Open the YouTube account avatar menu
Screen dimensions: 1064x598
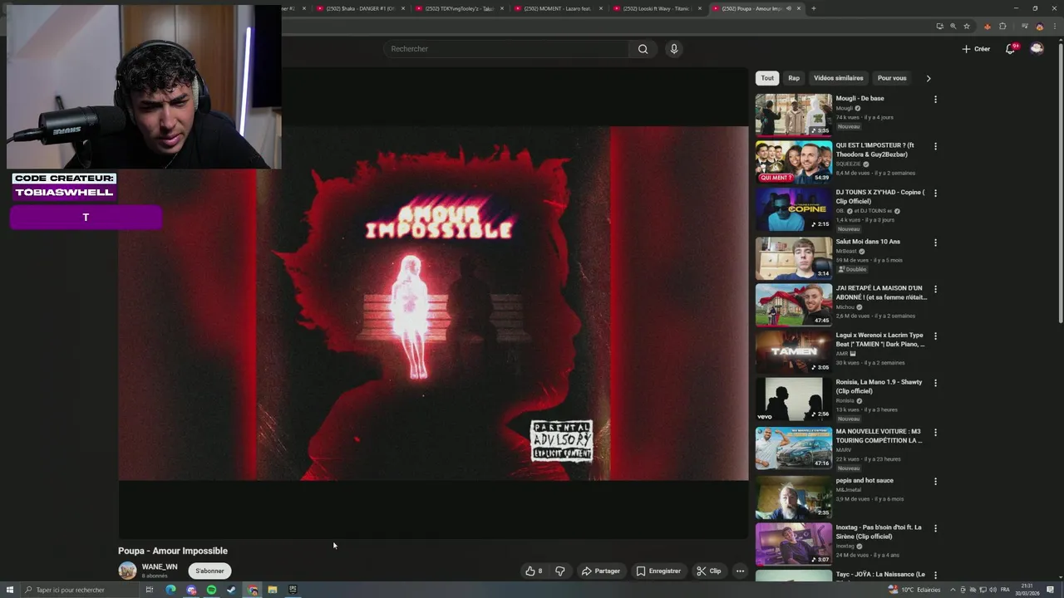click(1037, 49)
